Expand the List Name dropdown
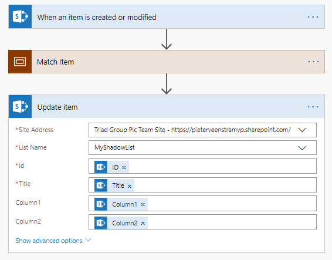Image resolution: width=332 pixels, height=260 pixels. (x=302, y=148)
